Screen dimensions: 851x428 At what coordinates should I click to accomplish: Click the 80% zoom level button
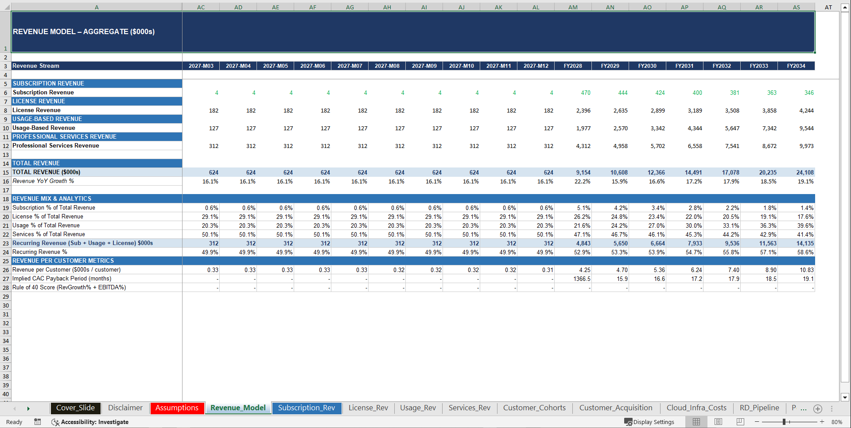(x=839, y=422)
